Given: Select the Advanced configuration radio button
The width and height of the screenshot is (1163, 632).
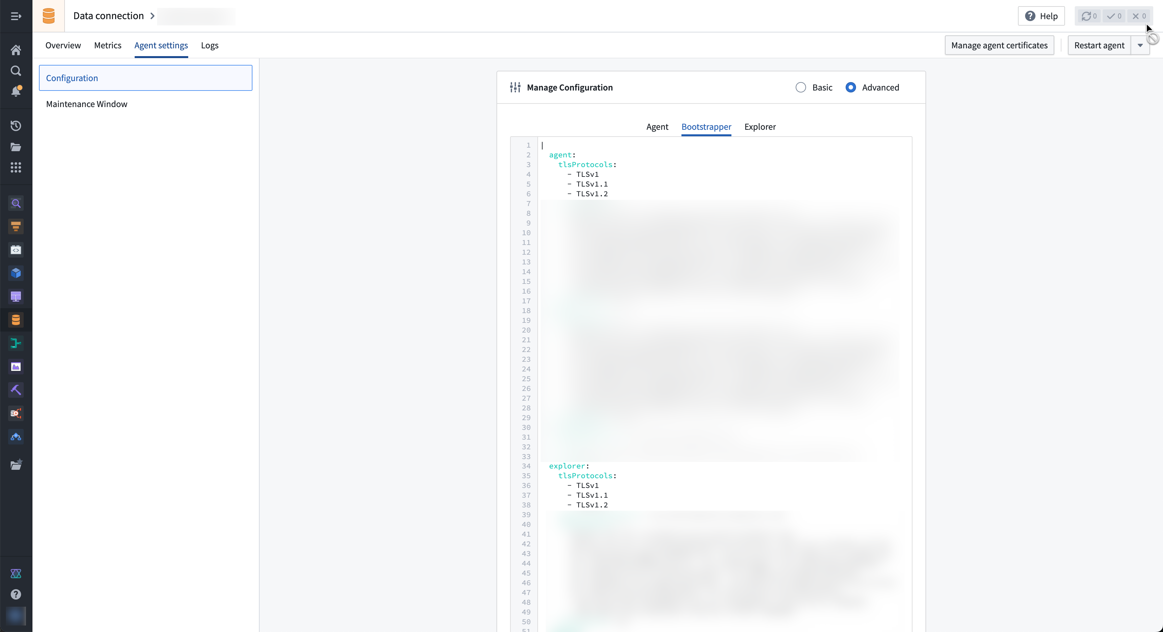Looking at the screenshot, I should (851, 88).
